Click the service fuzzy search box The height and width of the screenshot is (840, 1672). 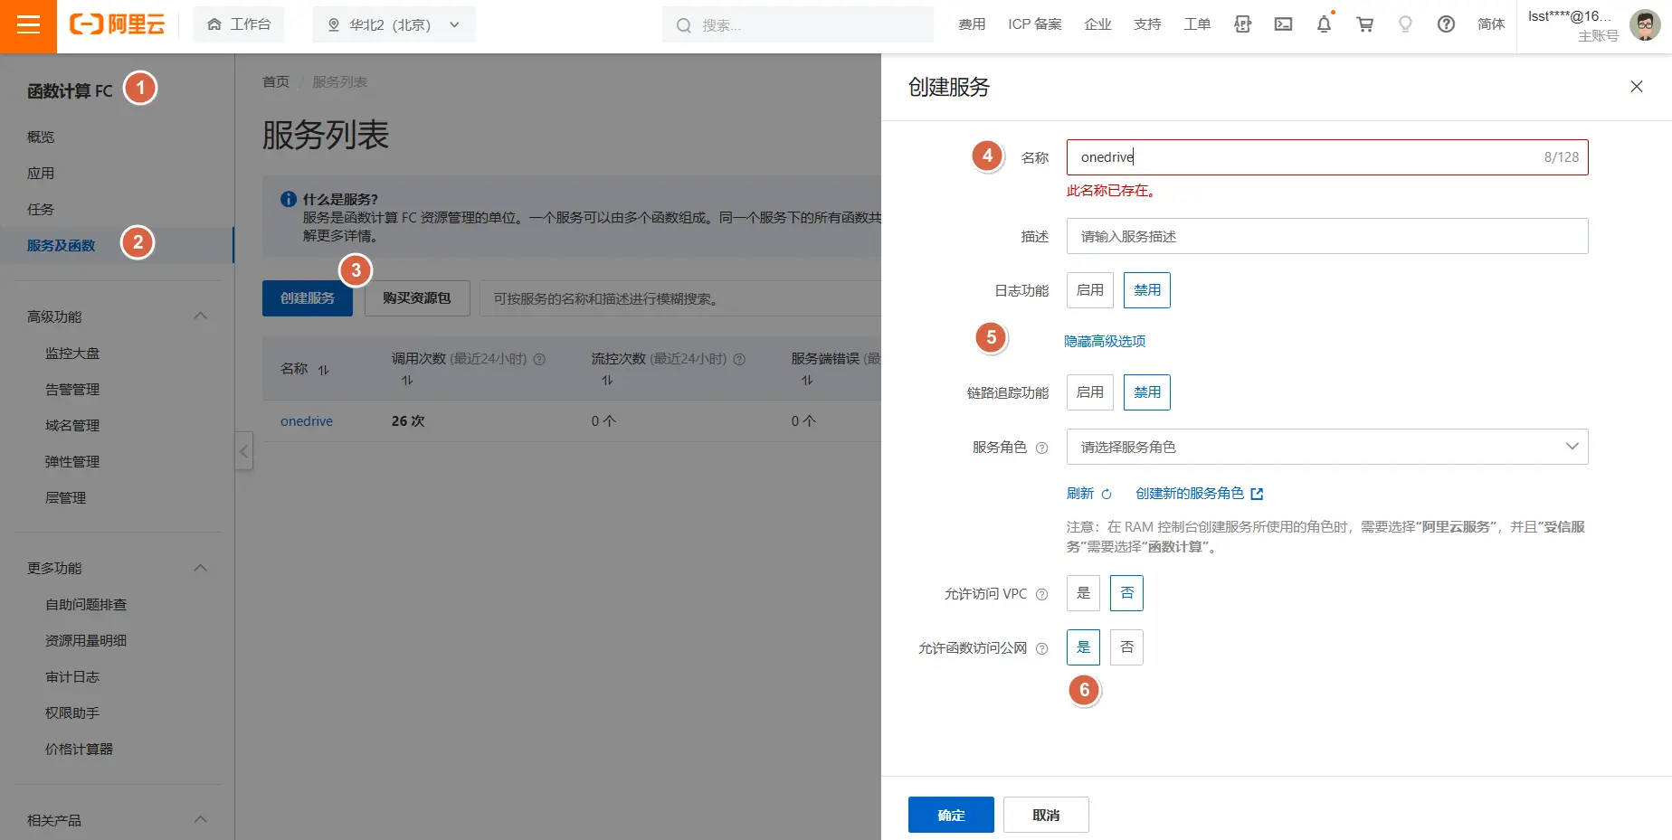[x=680, y=298]
